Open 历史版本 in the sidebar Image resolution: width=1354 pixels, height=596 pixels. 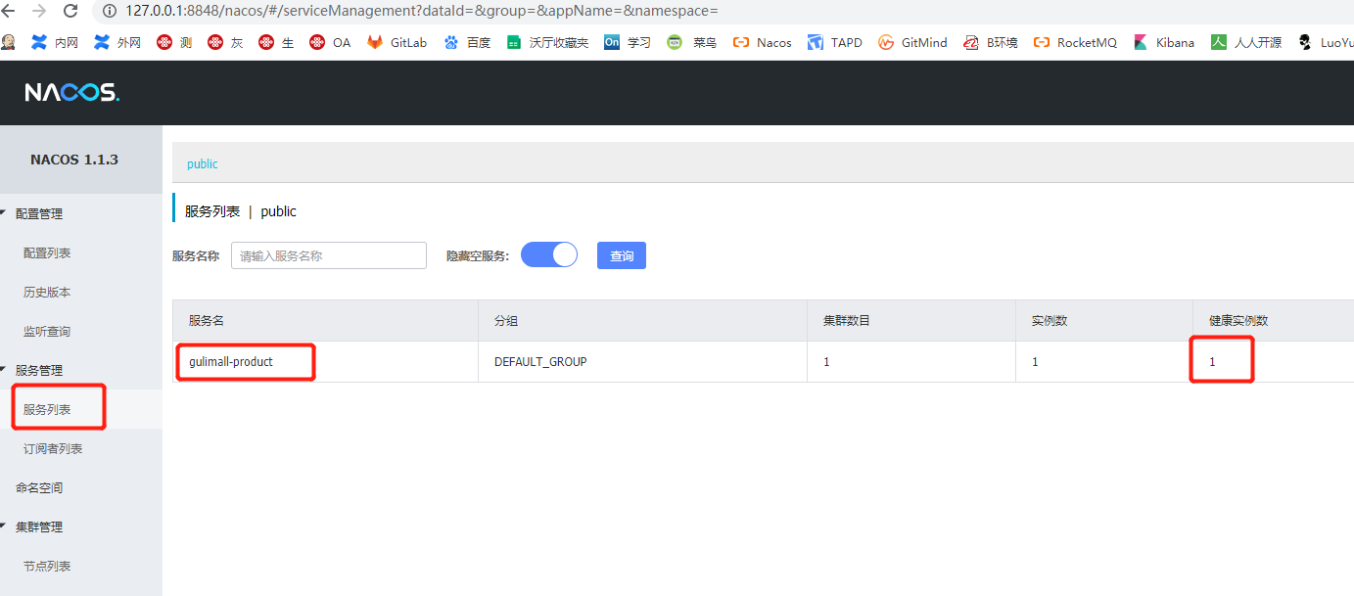pos(47,292)
